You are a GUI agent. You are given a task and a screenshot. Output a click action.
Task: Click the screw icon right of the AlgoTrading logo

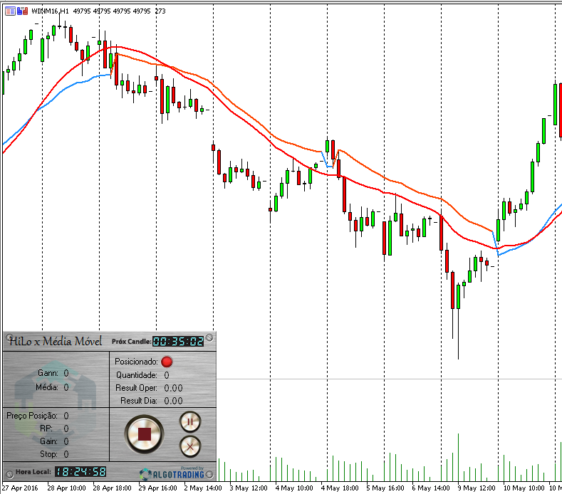[x=209, y=475]
